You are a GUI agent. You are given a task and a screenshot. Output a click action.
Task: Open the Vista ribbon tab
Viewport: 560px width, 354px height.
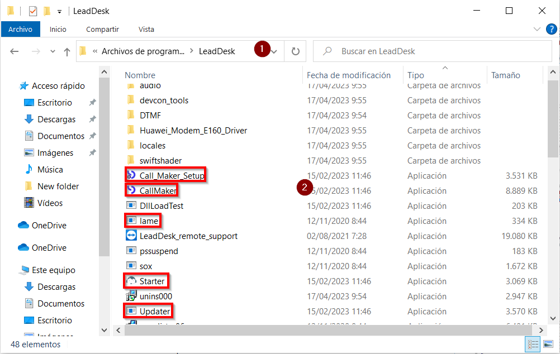pos(146,29)
